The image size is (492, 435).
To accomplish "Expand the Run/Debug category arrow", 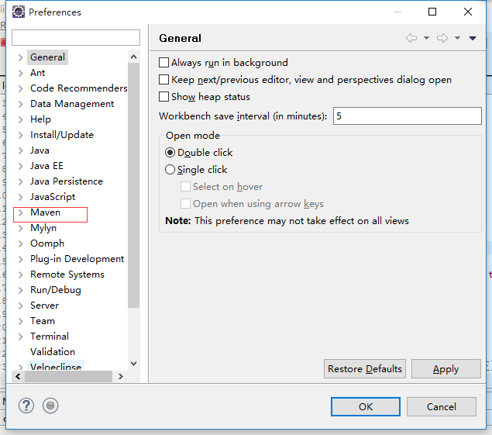I will point(20,290).
